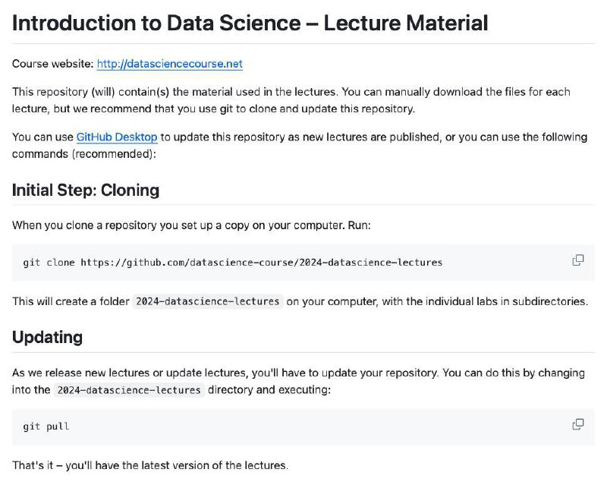
Task: Open the datasciencecourse.net course website link
Action: (x=169, y=64)
